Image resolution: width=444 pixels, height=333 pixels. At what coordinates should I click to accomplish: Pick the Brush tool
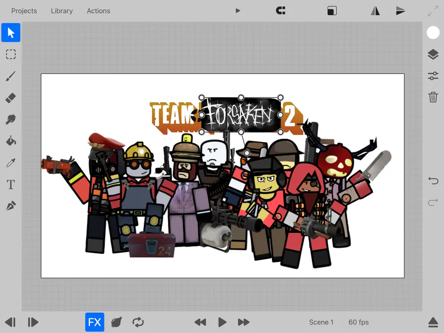[x=11, y=76]
